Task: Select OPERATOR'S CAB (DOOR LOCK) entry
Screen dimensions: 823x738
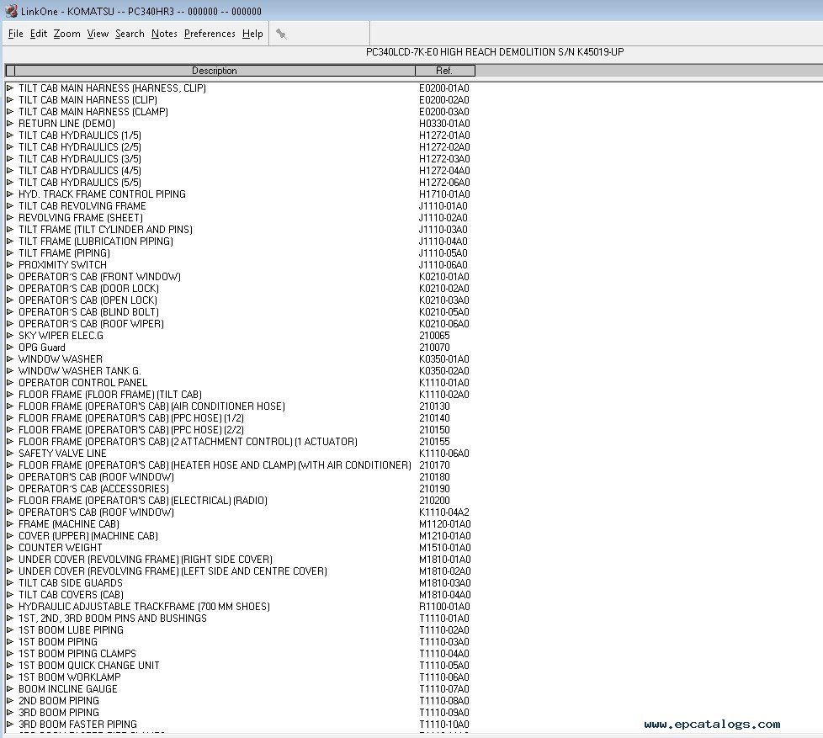Action: 88,288
